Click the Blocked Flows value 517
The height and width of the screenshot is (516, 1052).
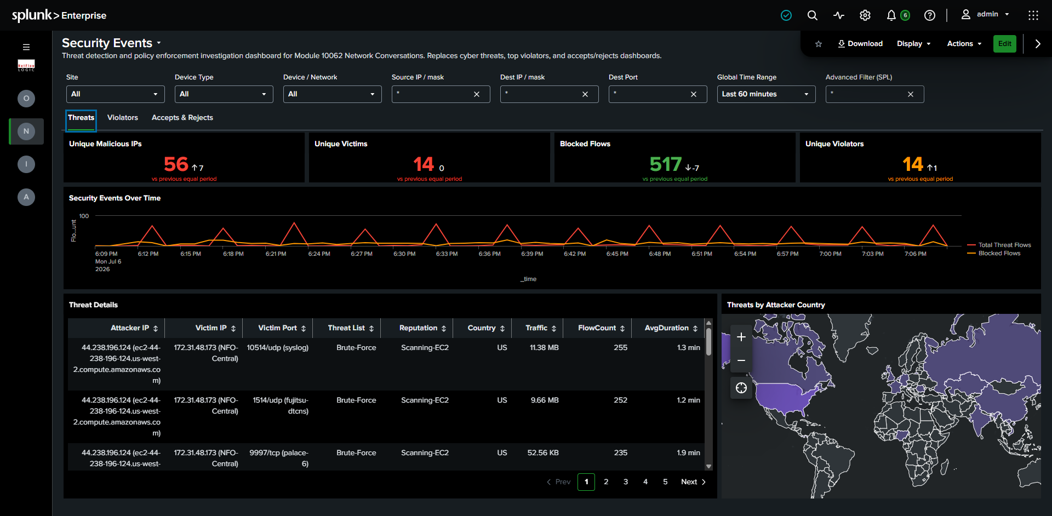pyautogui.click(x=666, y=164)
